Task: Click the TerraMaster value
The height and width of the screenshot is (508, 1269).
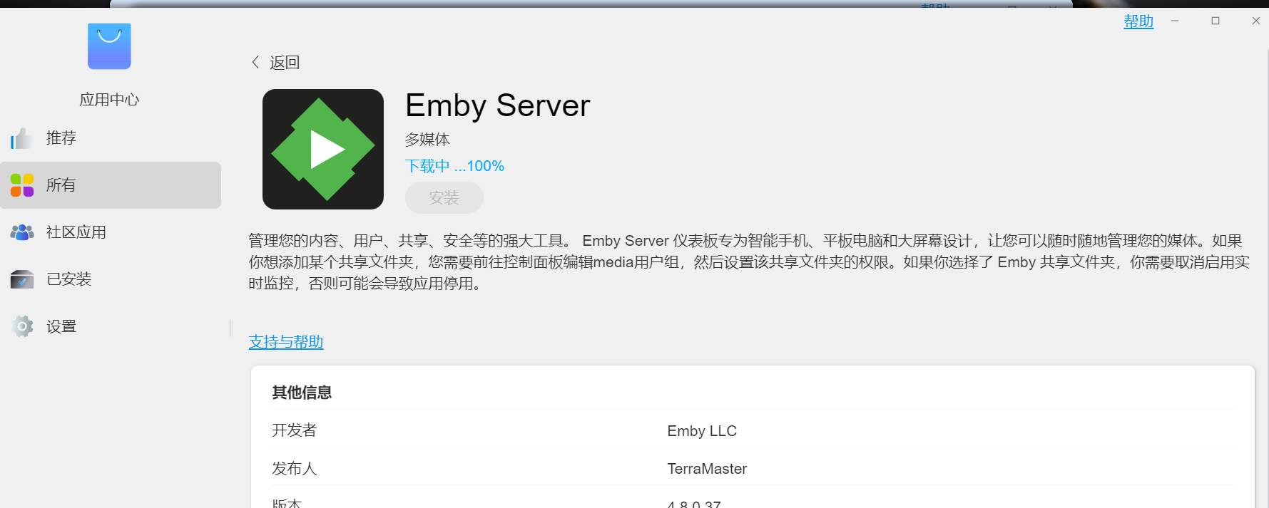Action: coord(707,469)
